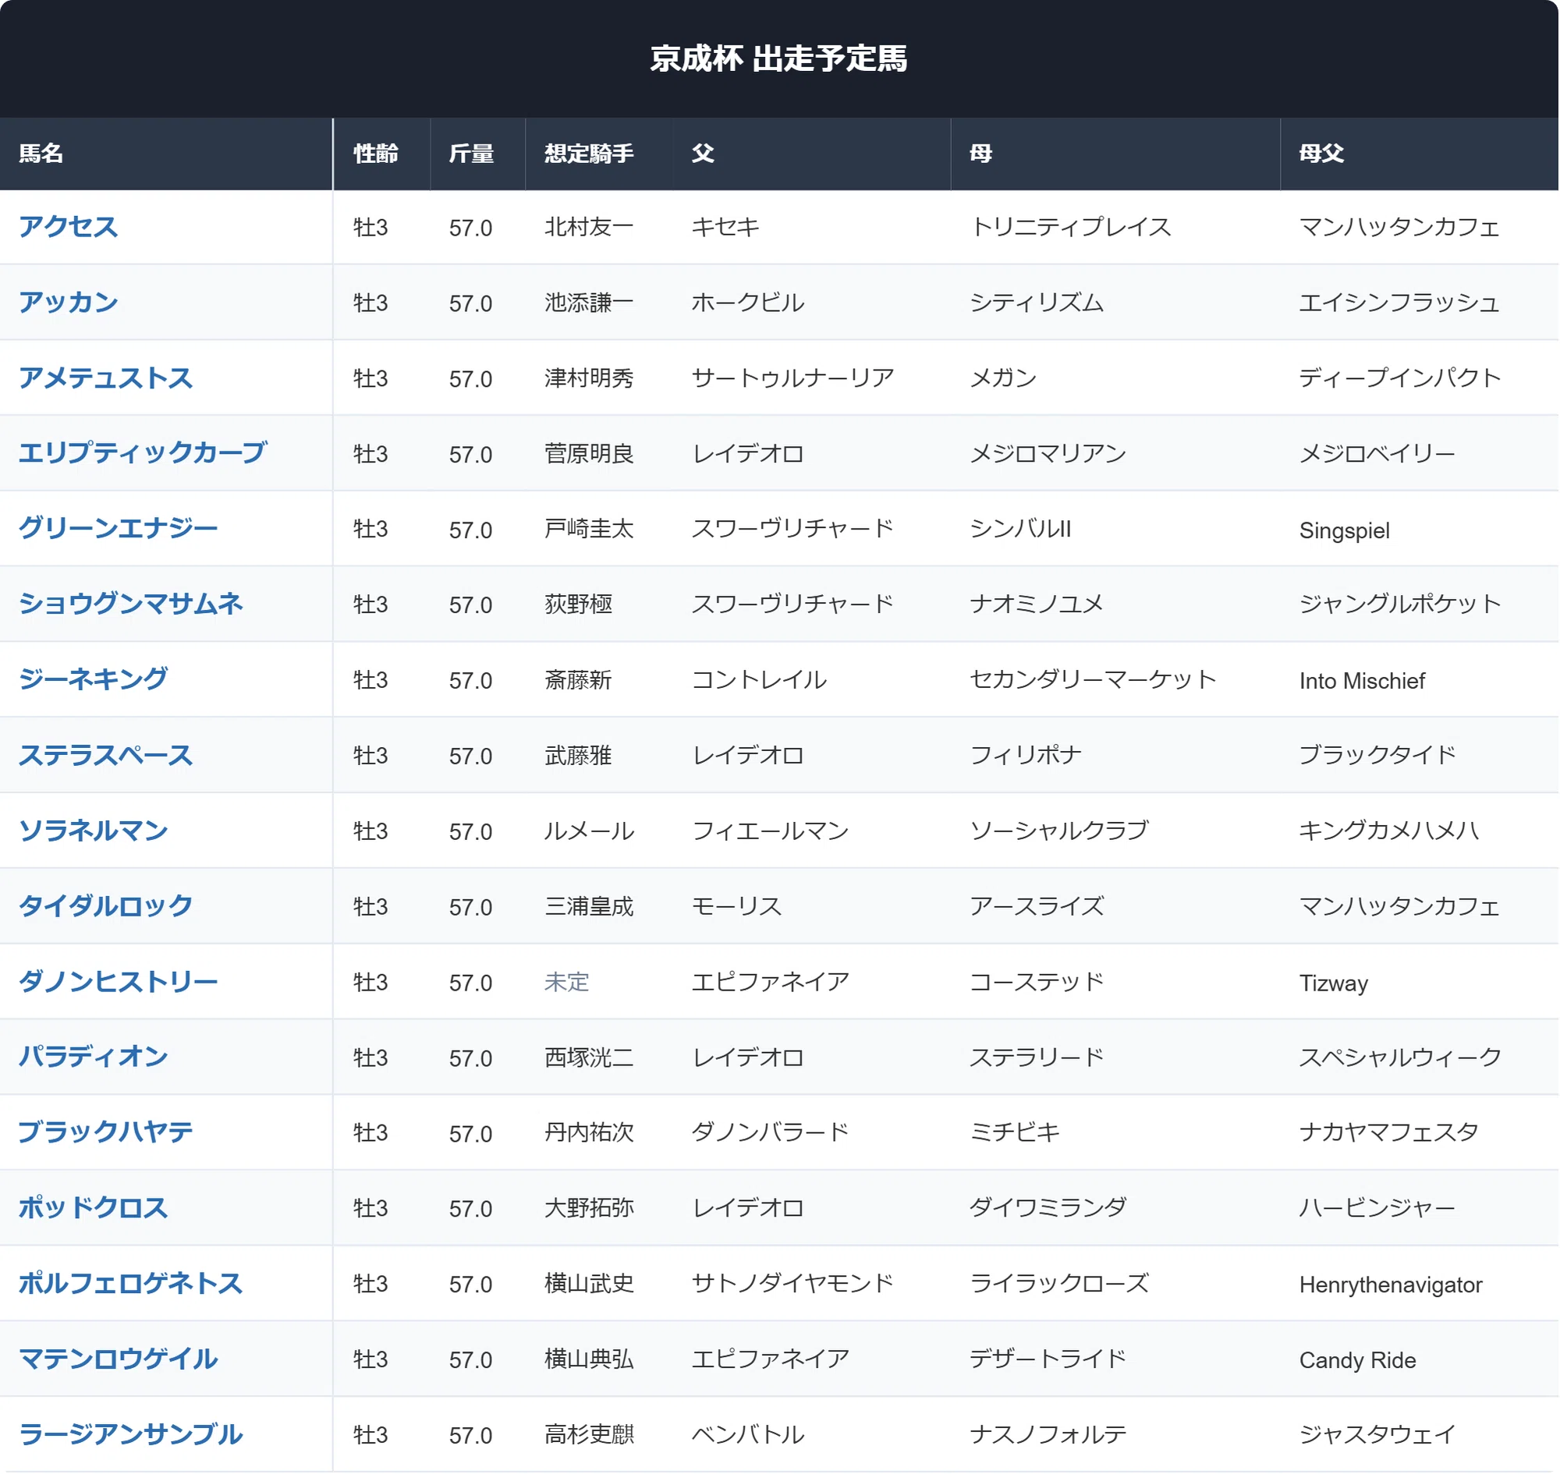The width and height of the screenshot is (1560, 1474).
Task: Click broodmare sire Tizway
Action: point(1335,983)
